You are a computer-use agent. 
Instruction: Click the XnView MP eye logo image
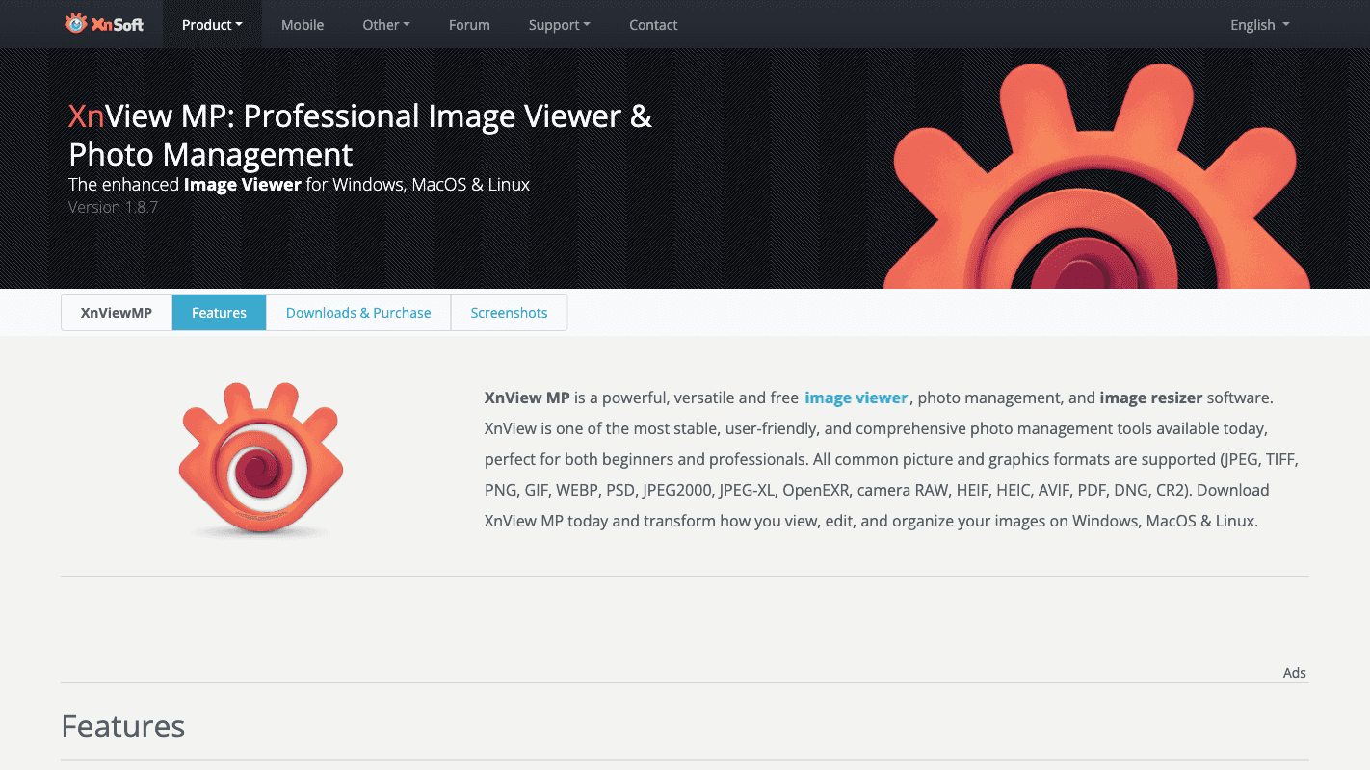tap(261, 459)
